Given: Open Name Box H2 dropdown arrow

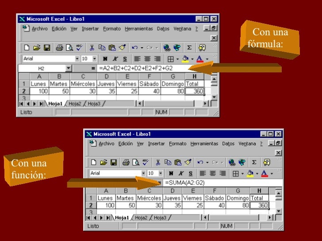Looking at the screenshot, I should click(69, 68).
